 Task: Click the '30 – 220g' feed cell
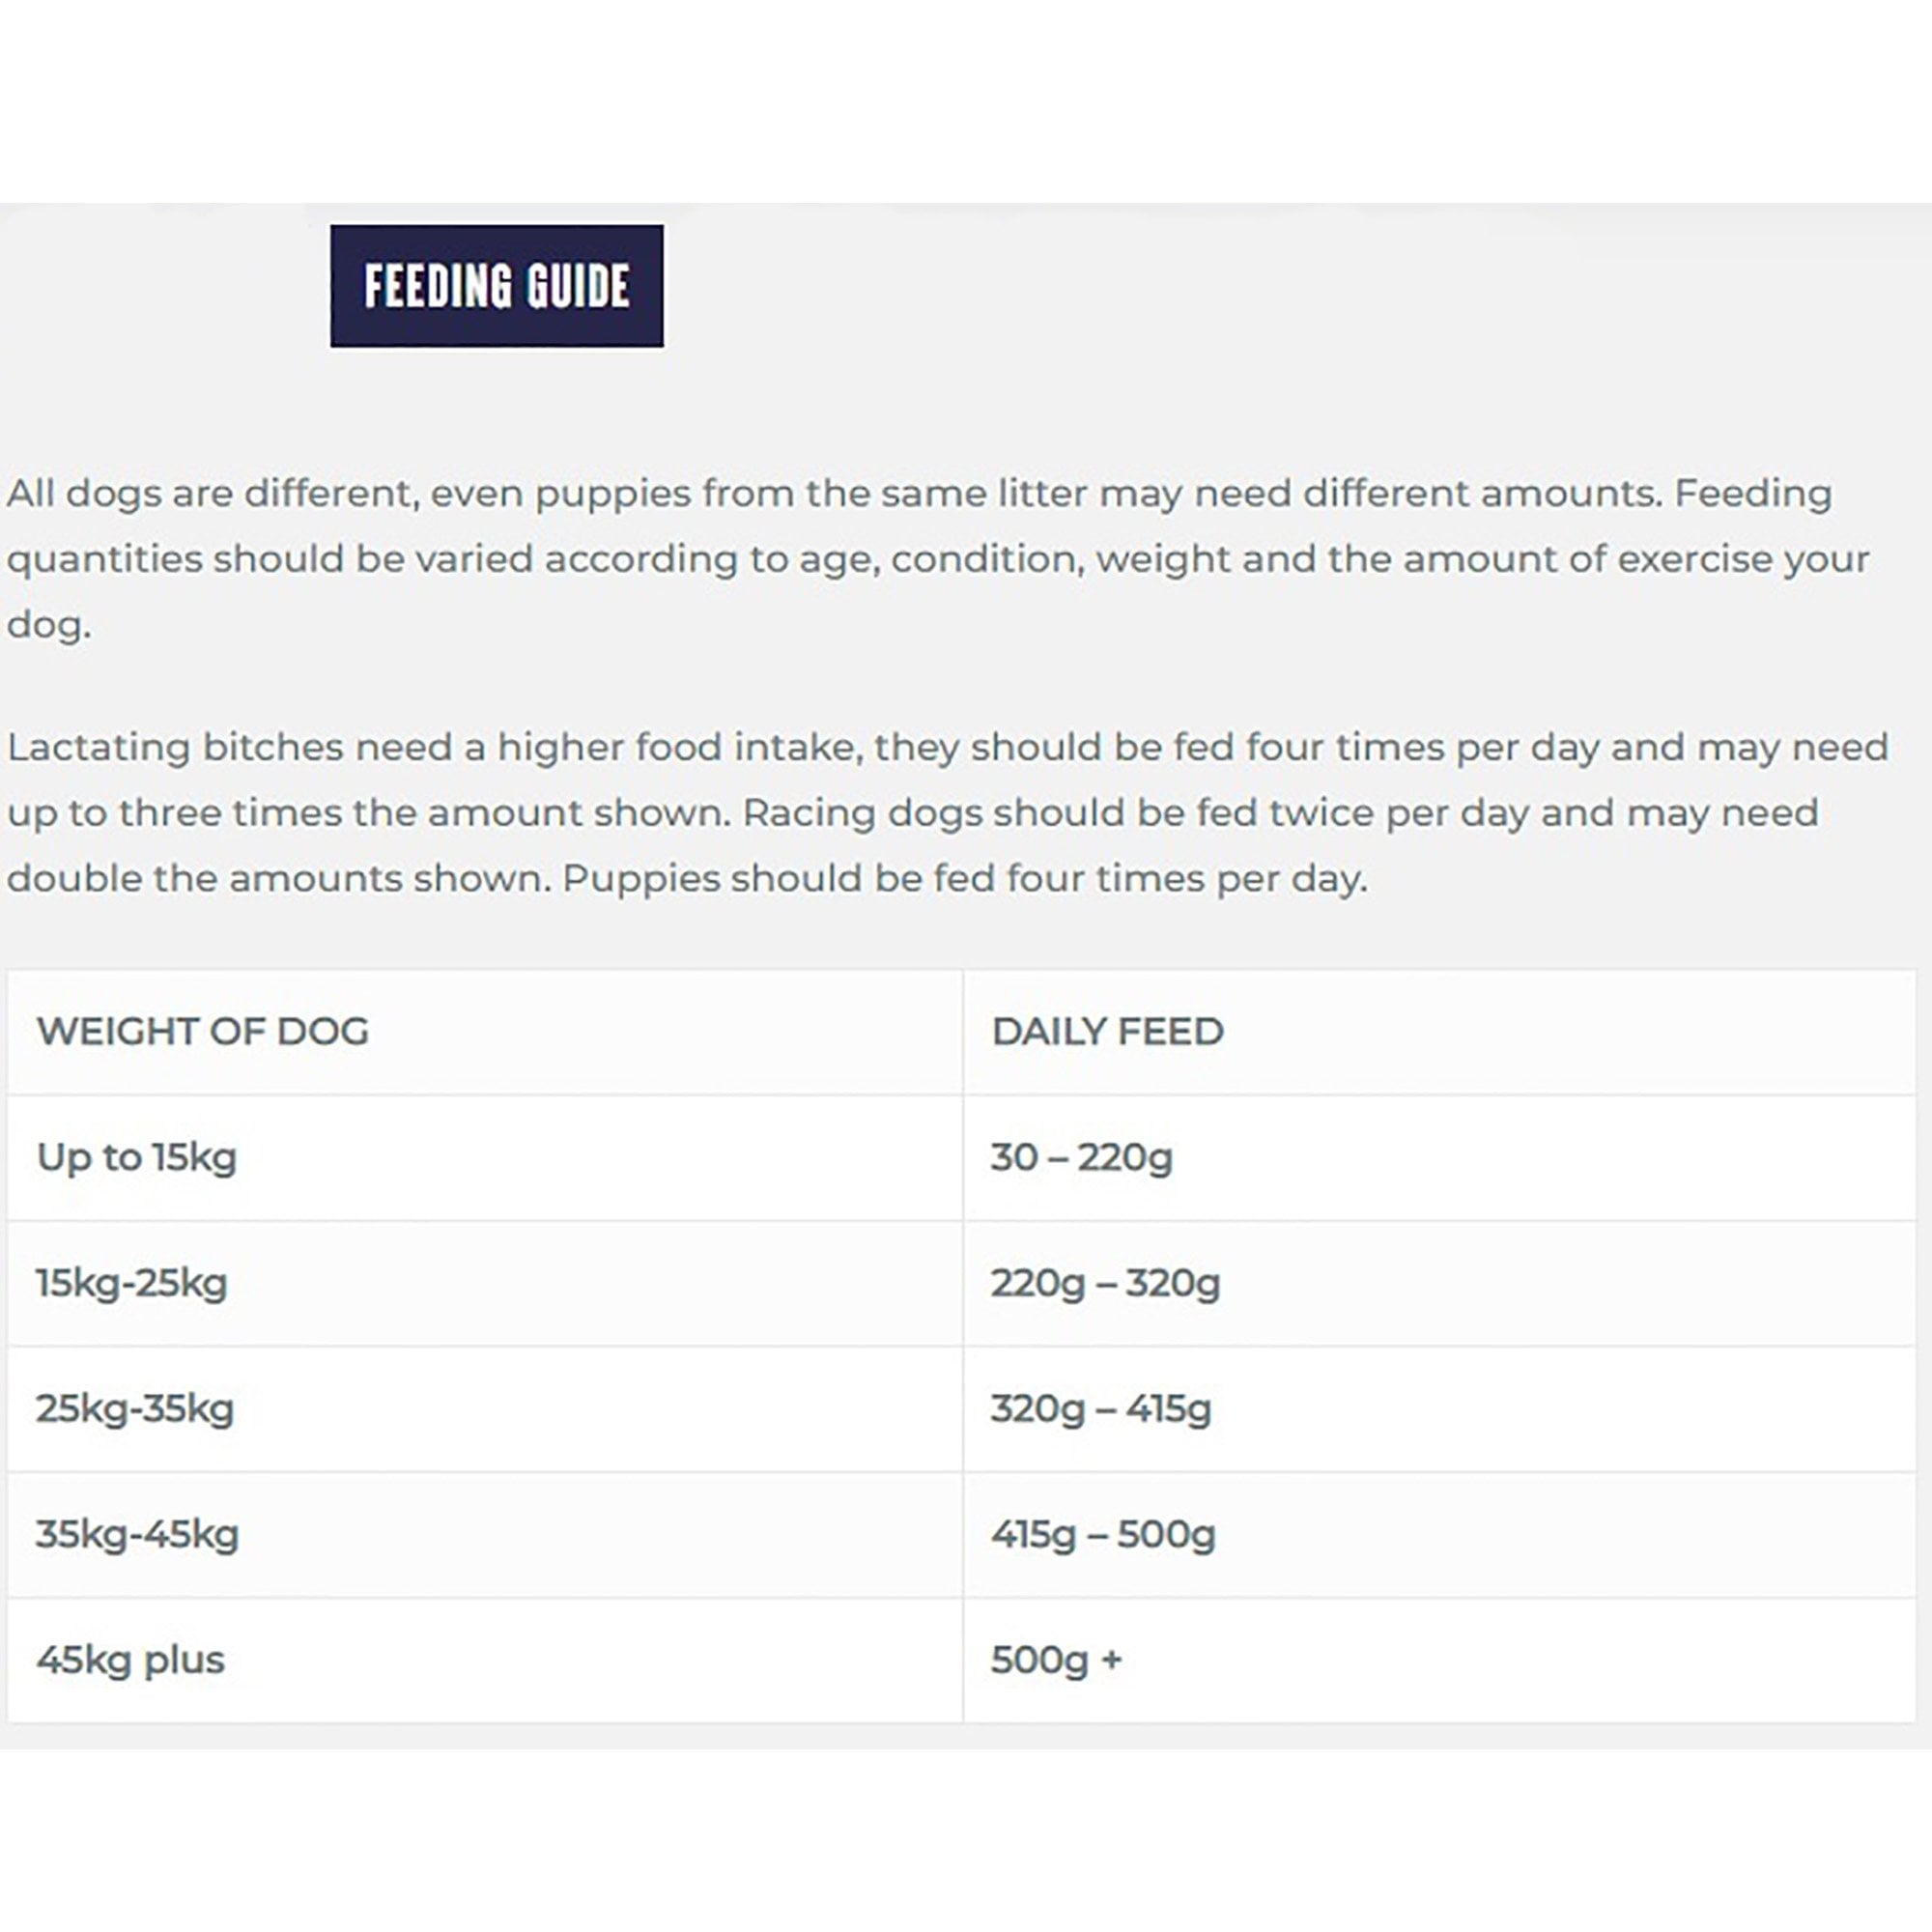point(1081,1158)
